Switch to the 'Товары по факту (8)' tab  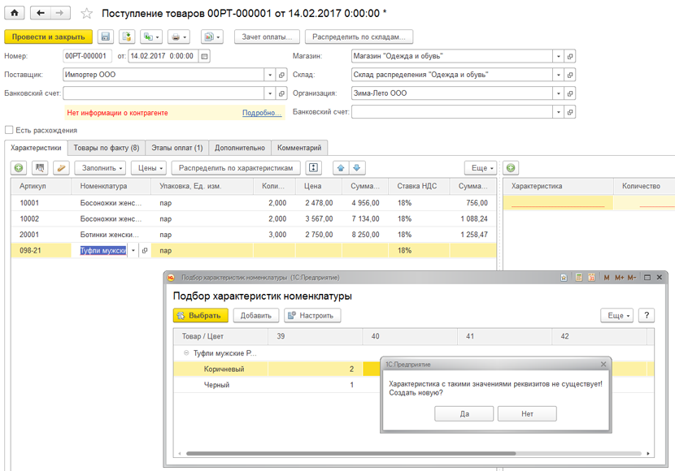[106, 148]
